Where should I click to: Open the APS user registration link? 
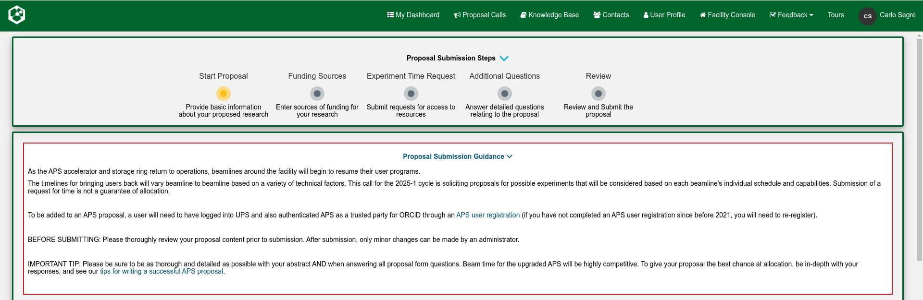pos(488,215)
